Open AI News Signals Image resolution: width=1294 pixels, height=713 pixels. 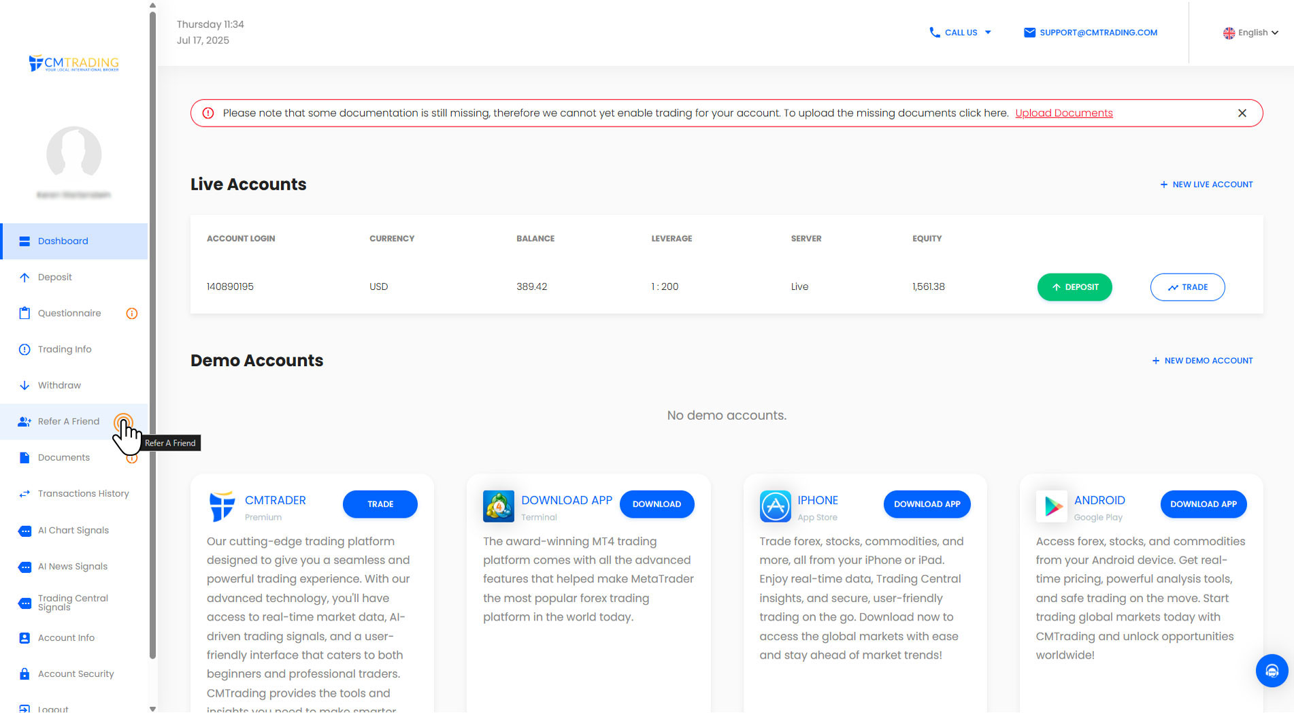point(74,567)
